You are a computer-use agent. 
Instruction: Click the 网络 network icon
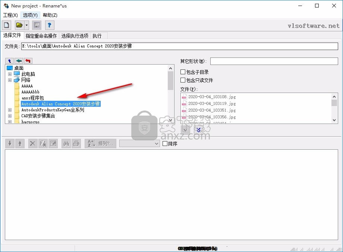[17, 80]
